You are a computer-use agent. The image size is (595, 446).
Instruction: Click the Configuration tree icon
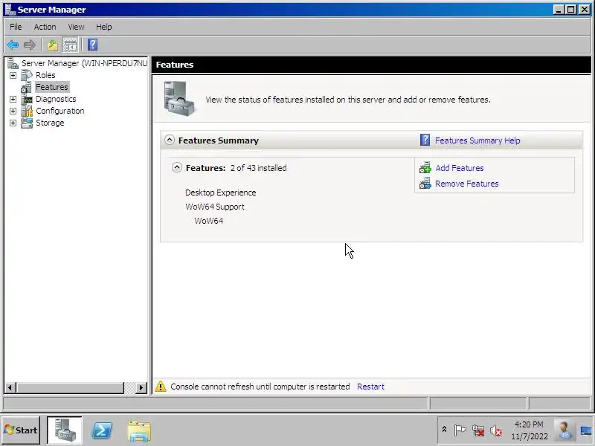(x=27, y=111)
